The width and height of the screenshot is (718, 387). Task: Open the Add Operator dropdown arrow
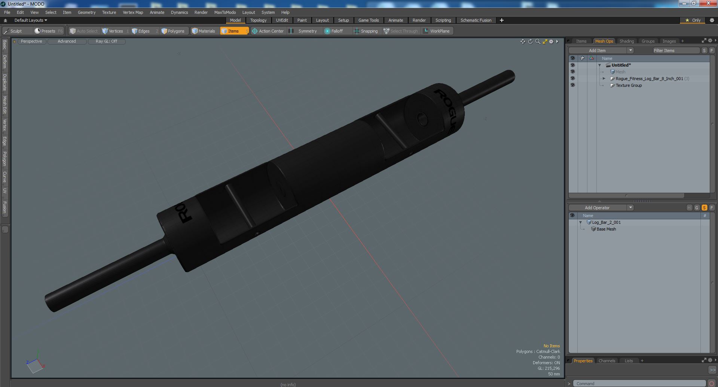(630, 208)
